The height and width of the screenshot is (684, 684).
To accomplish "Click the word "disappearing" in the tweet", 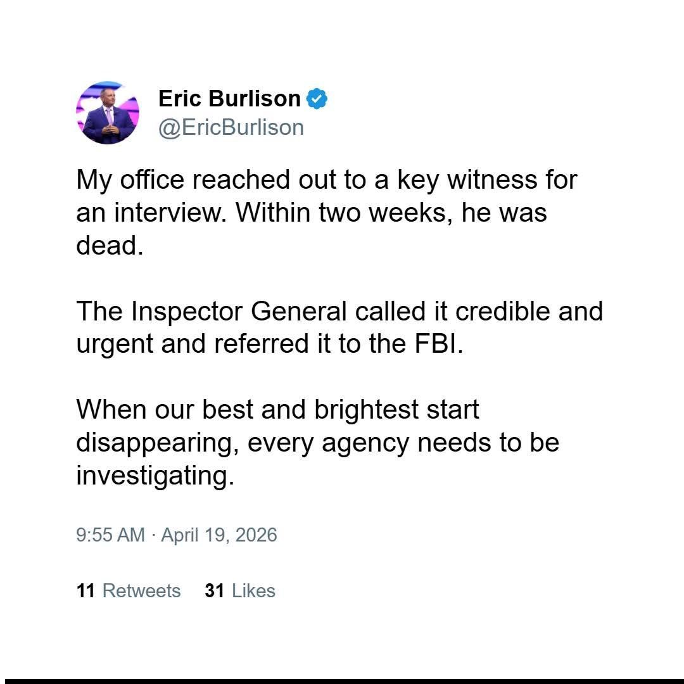I will point(157,442).
